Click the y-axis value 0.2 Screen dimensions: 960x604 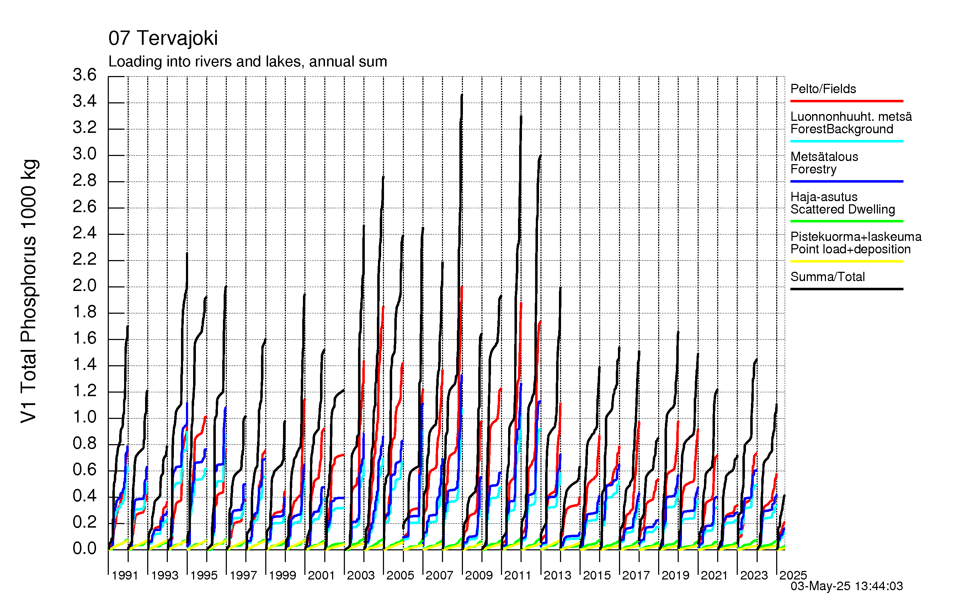[85, 522]
